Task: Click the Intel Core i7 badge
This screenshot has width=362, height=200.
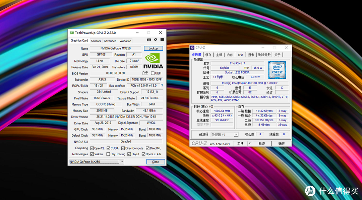Action: point(277,70)
